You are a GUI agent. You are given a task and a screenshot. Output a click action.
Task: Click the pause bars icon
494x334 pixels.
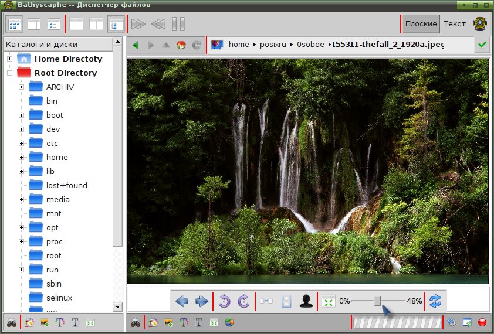point(178,24)
